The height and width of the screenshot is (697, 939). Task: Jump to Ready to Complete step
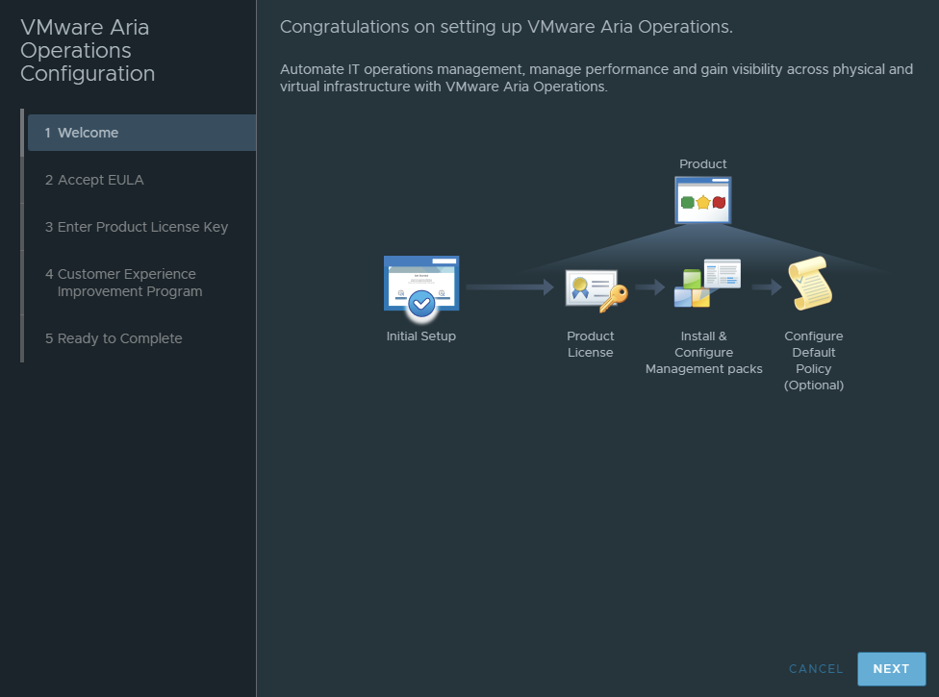tap(142, 338)
